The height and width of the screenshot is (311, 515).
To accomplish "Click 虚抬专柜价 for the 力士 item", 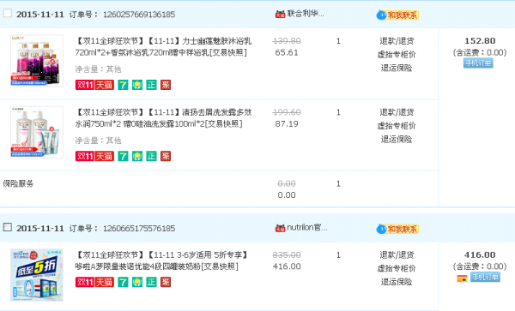I will [x=397, y=54].
